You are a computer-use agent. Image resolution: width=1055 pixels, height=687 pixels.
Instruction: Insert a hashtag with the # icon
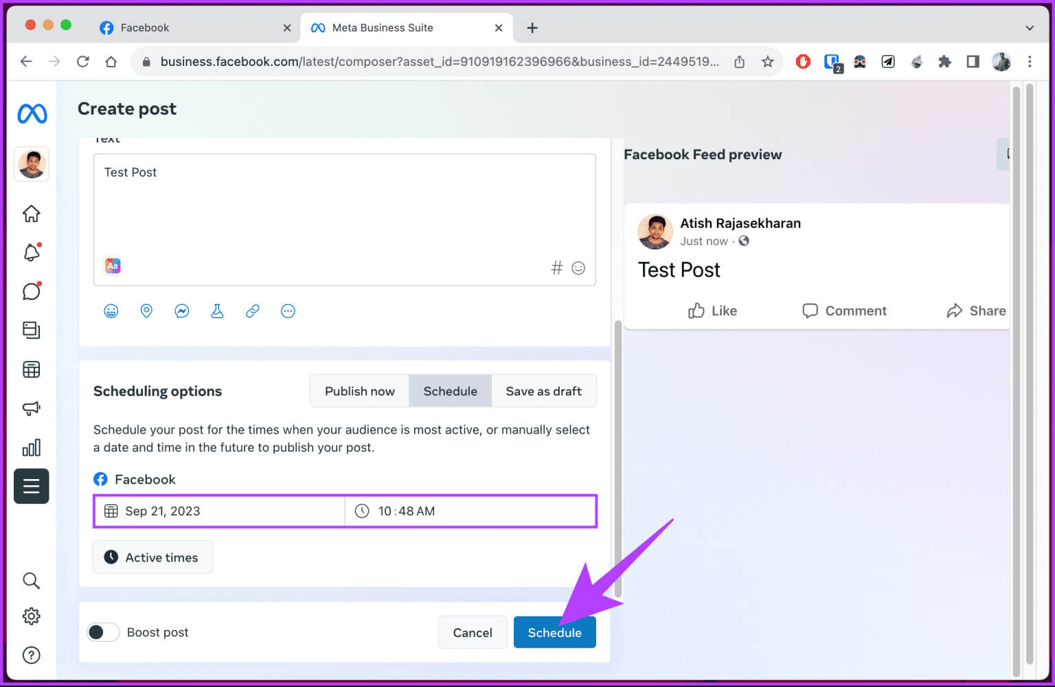click(557, 268)
